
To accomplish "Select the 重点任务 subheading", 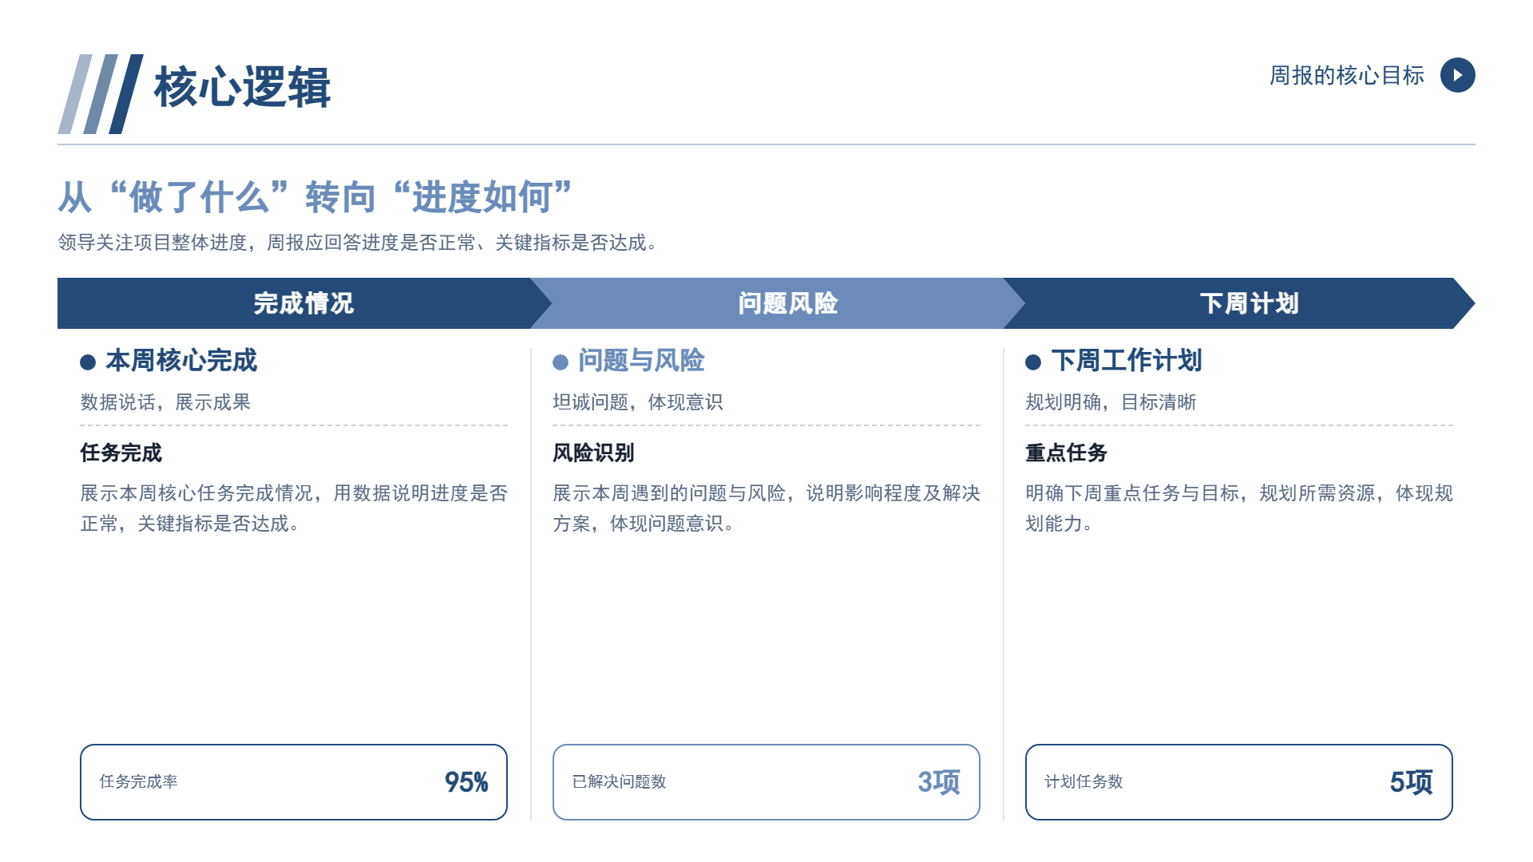I will tap(1066, 453).
